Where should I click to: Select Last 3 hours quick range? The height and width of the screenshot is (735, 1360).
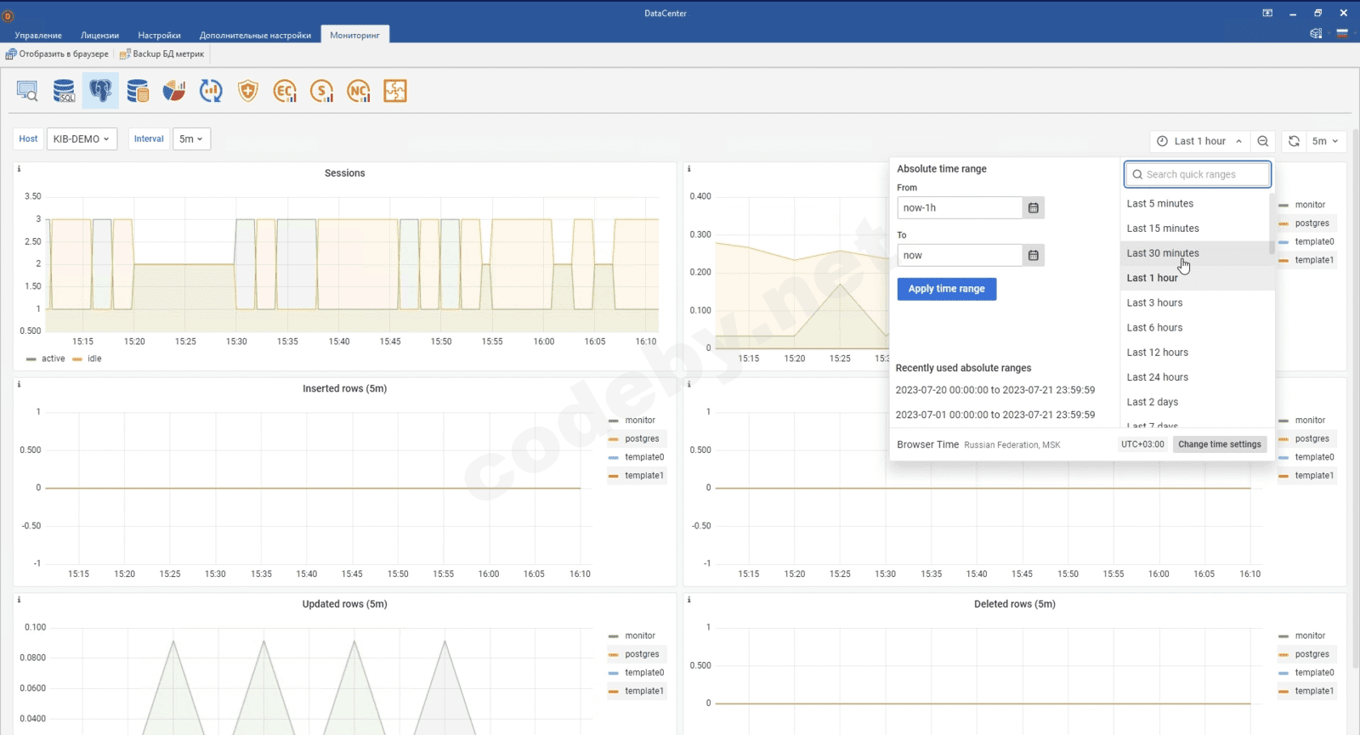1154,303
